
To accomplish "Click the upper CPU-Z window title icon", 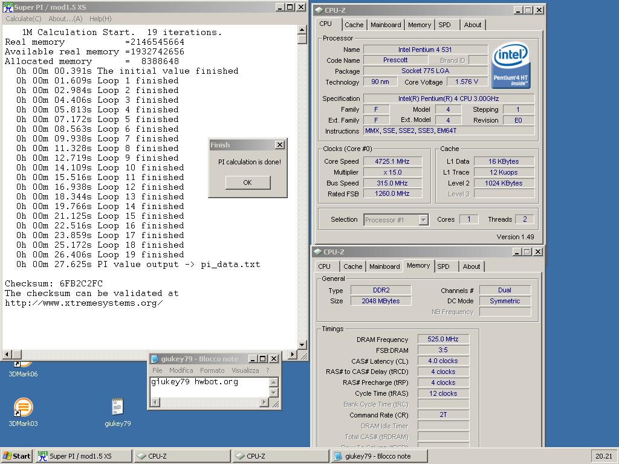I will [x=319, y=10].
